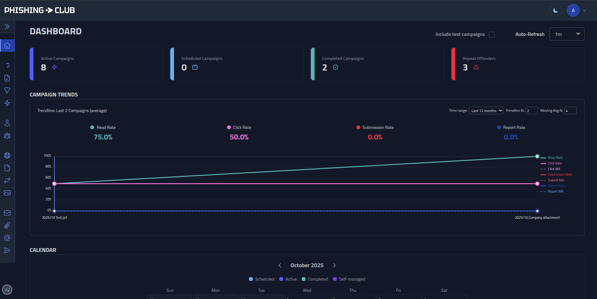Select the lightning bolt campaigns icon
The height and width of the screenshot is (299, 597).
[7, 103]
